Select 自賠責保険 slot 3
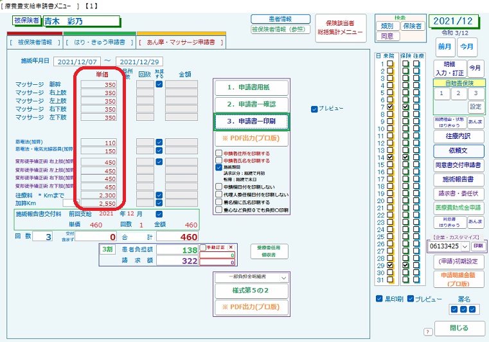The height and width of the screenshot is (342, 489). (476, 93)
